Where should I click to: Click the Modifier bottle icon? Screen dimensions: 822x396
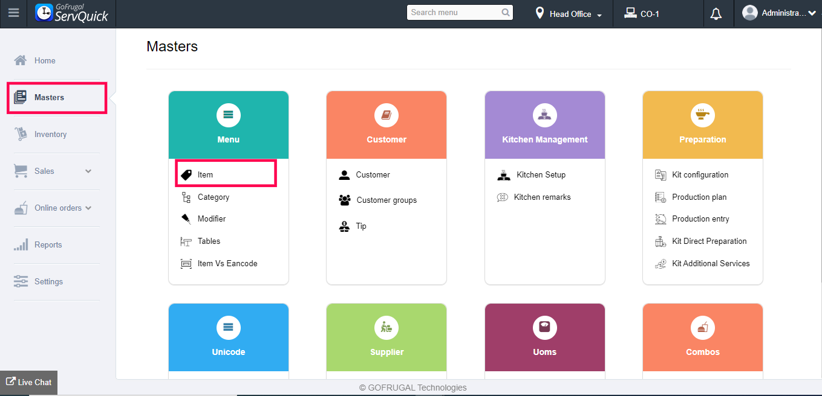point(186,219)
